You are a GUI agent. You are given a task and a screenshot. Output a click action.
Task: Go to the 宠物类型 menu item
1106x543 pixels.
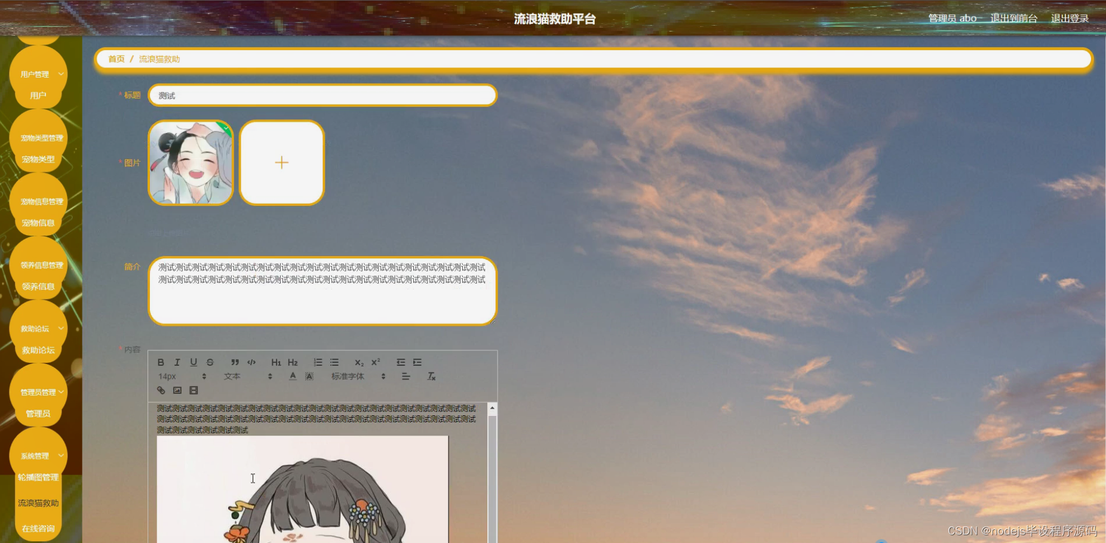(x=38, y=159)
